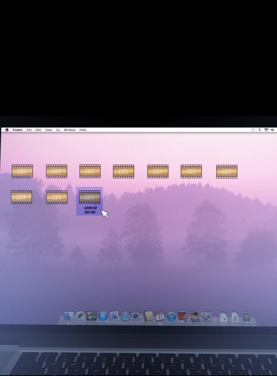Select the first video file in top row

coord(22,171)
